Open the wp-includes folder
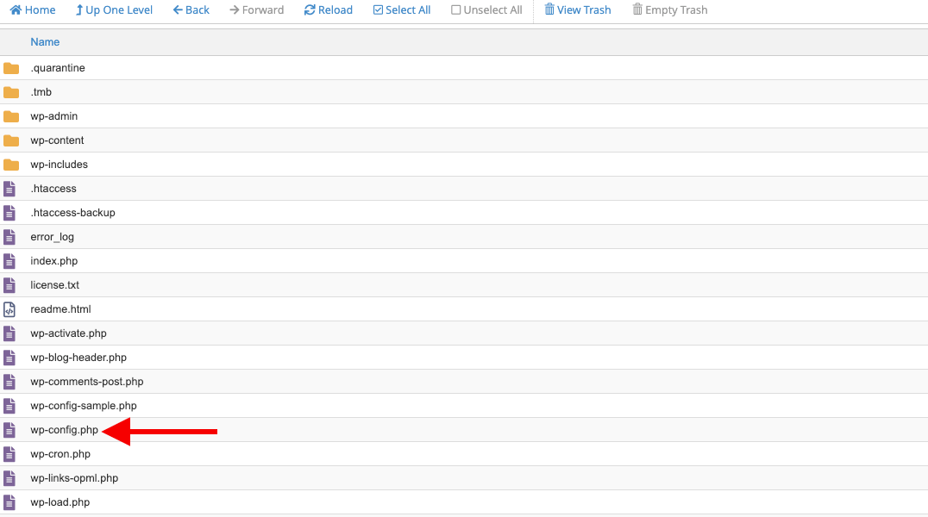928x517 pixels. click(x=60, y=164)
